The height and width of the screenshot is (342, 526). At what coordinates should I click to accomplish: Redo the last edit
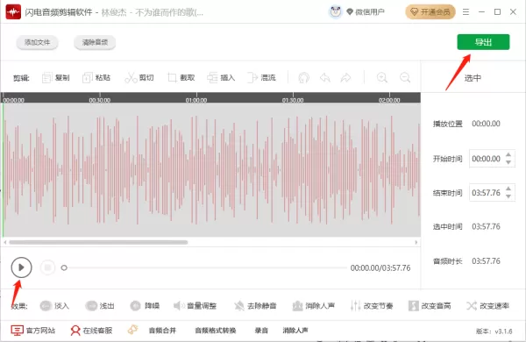point(345,78)
